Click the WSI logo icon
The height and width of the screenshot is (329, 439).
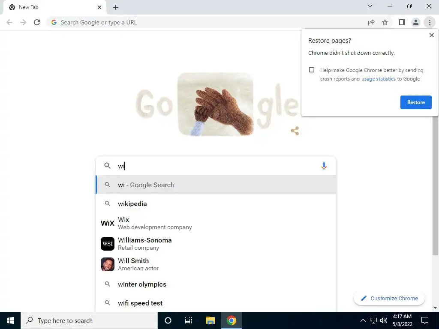tap(108, 244)
